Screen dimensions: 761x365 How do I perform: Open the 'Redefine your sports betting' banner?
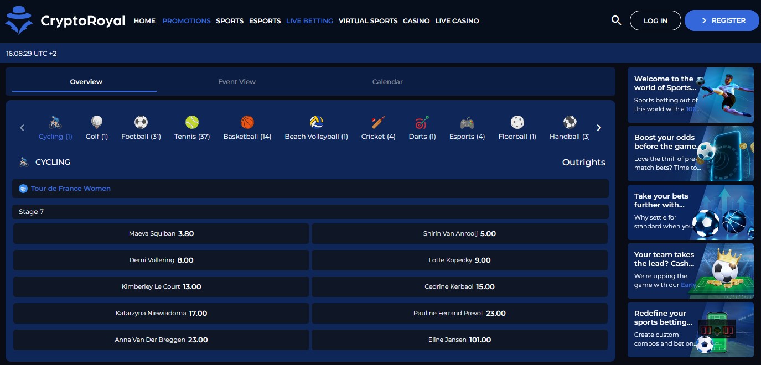[691, 330]
